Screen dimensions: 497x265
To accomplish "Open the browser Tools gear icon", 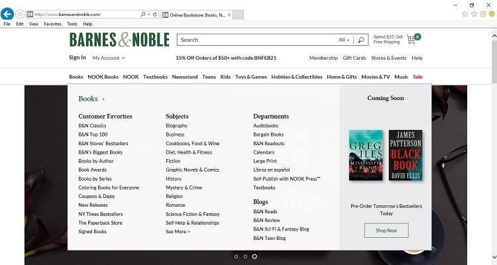I will (482, 14).
